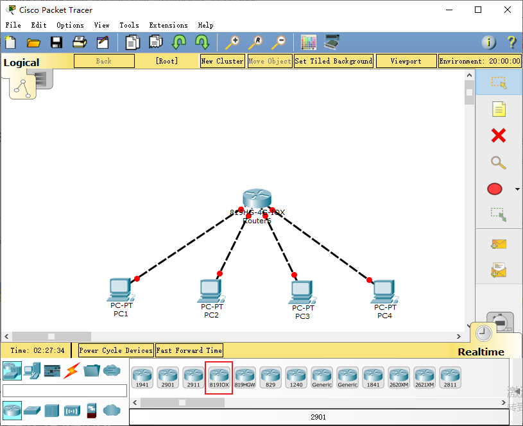The height and width of the screenshot is (426, 523).
Task: Open the File menu
Action: 13,25
